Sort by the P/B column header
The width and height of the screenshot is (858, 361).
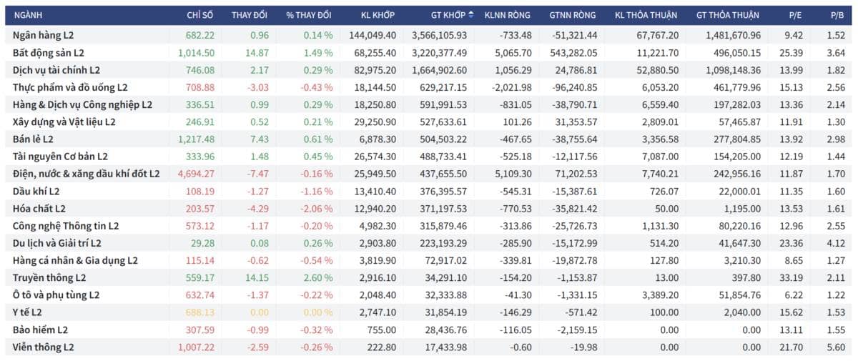click(837, 15)
